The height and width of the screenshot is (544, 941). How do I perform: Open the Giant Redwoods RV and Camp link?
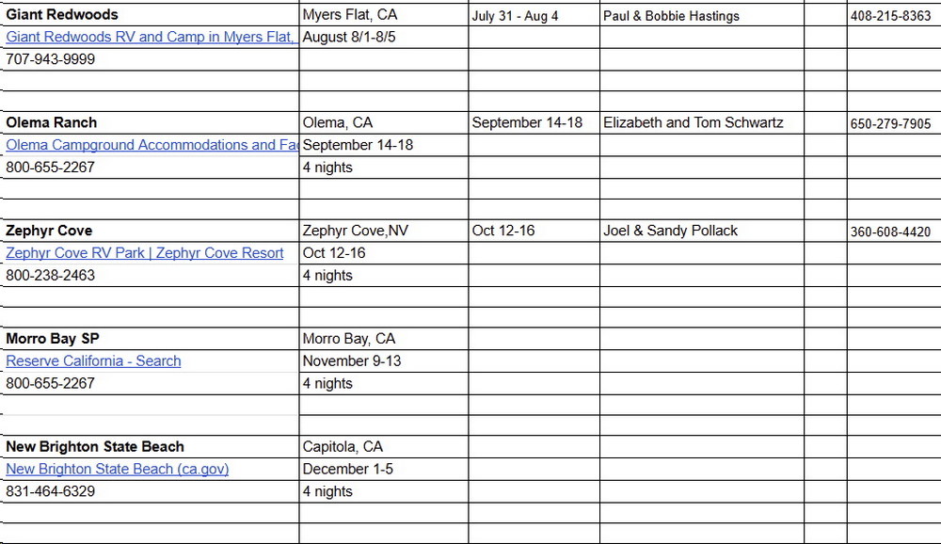click(x=151, y=37)
